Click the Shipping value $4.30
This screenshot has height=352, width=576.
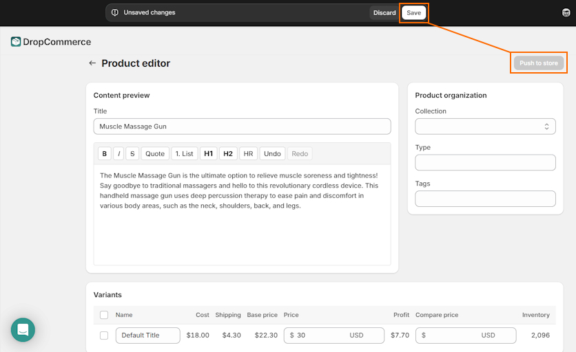(232, 335)
